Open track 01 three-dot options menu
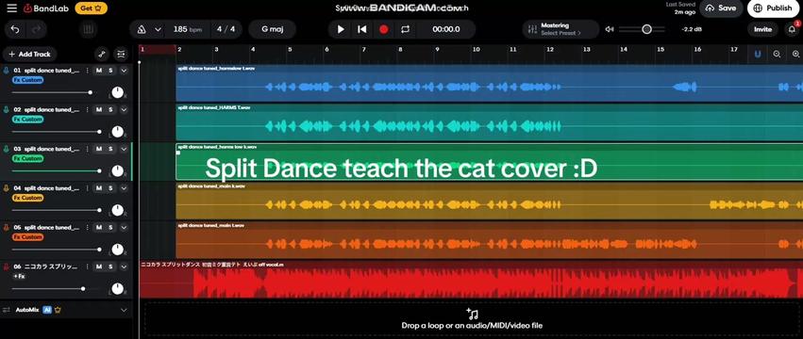 coord(87,71)
